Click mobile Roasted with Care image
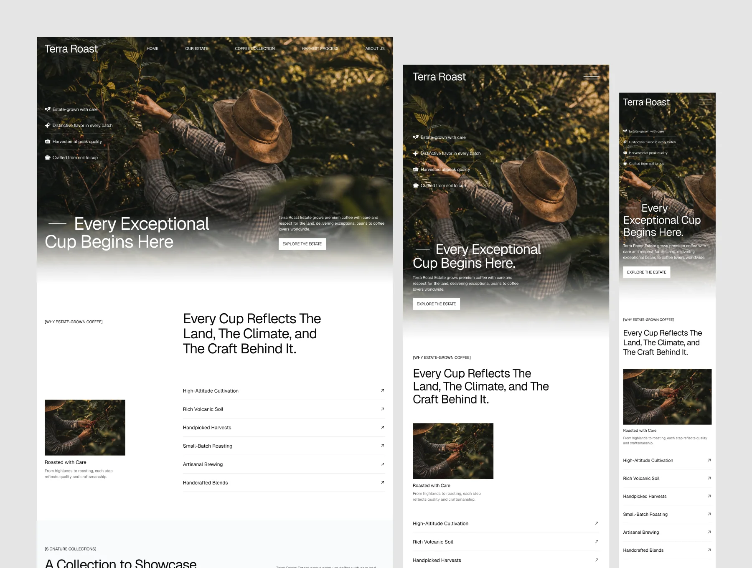Viewport: 752px width, 568px height. pyautogui.click(x=667, y=397)
